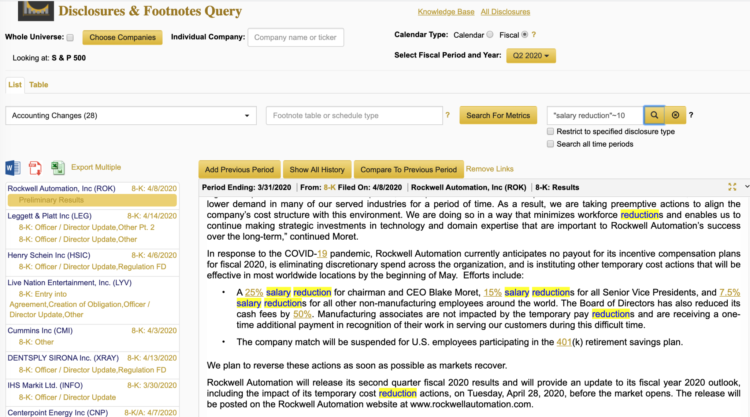Click the site logo icon
This screenshot has height=417, width=750.
tap(36, 11)
